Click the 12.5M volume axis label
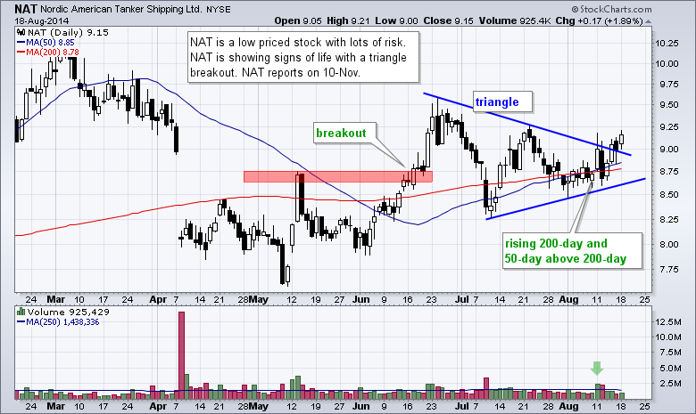Image resolution: width=696 pixels, height=414 pixels. (668, 321)
